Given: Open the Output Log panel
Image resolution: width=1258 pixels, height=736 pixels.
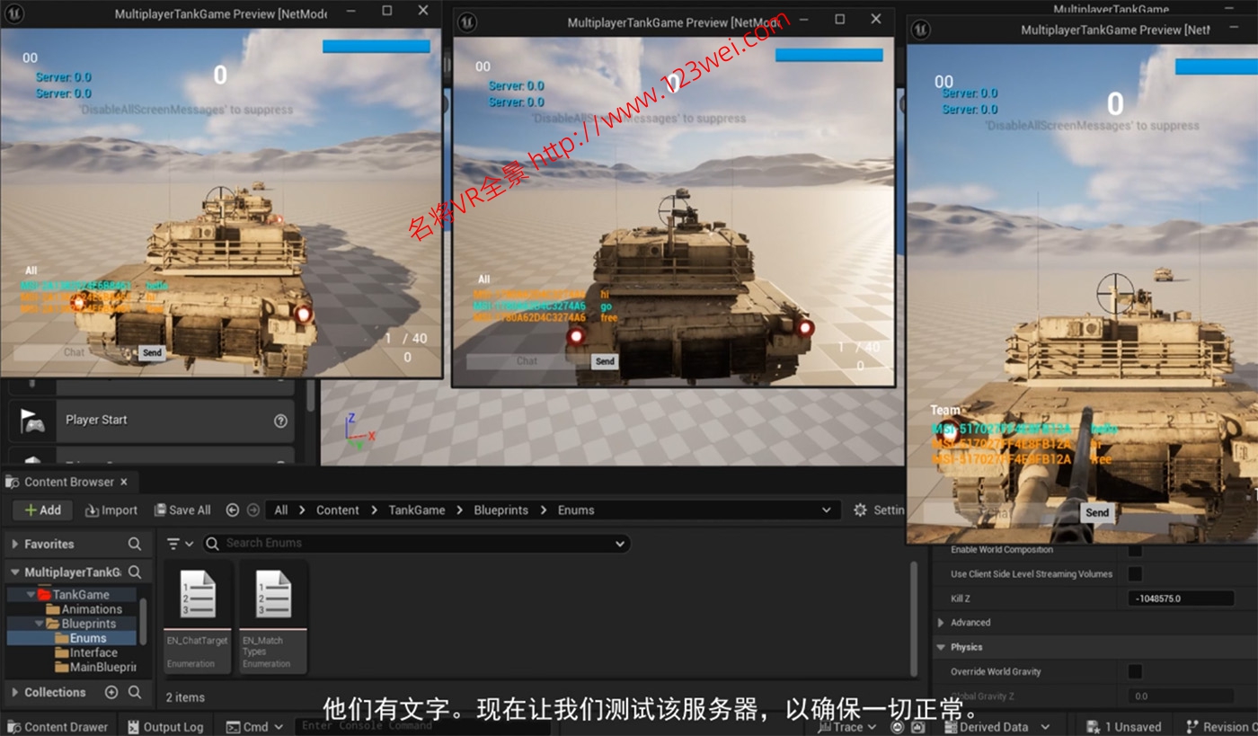Looking at the screenshot, I should pyautogui.click(x=166, y=726).
